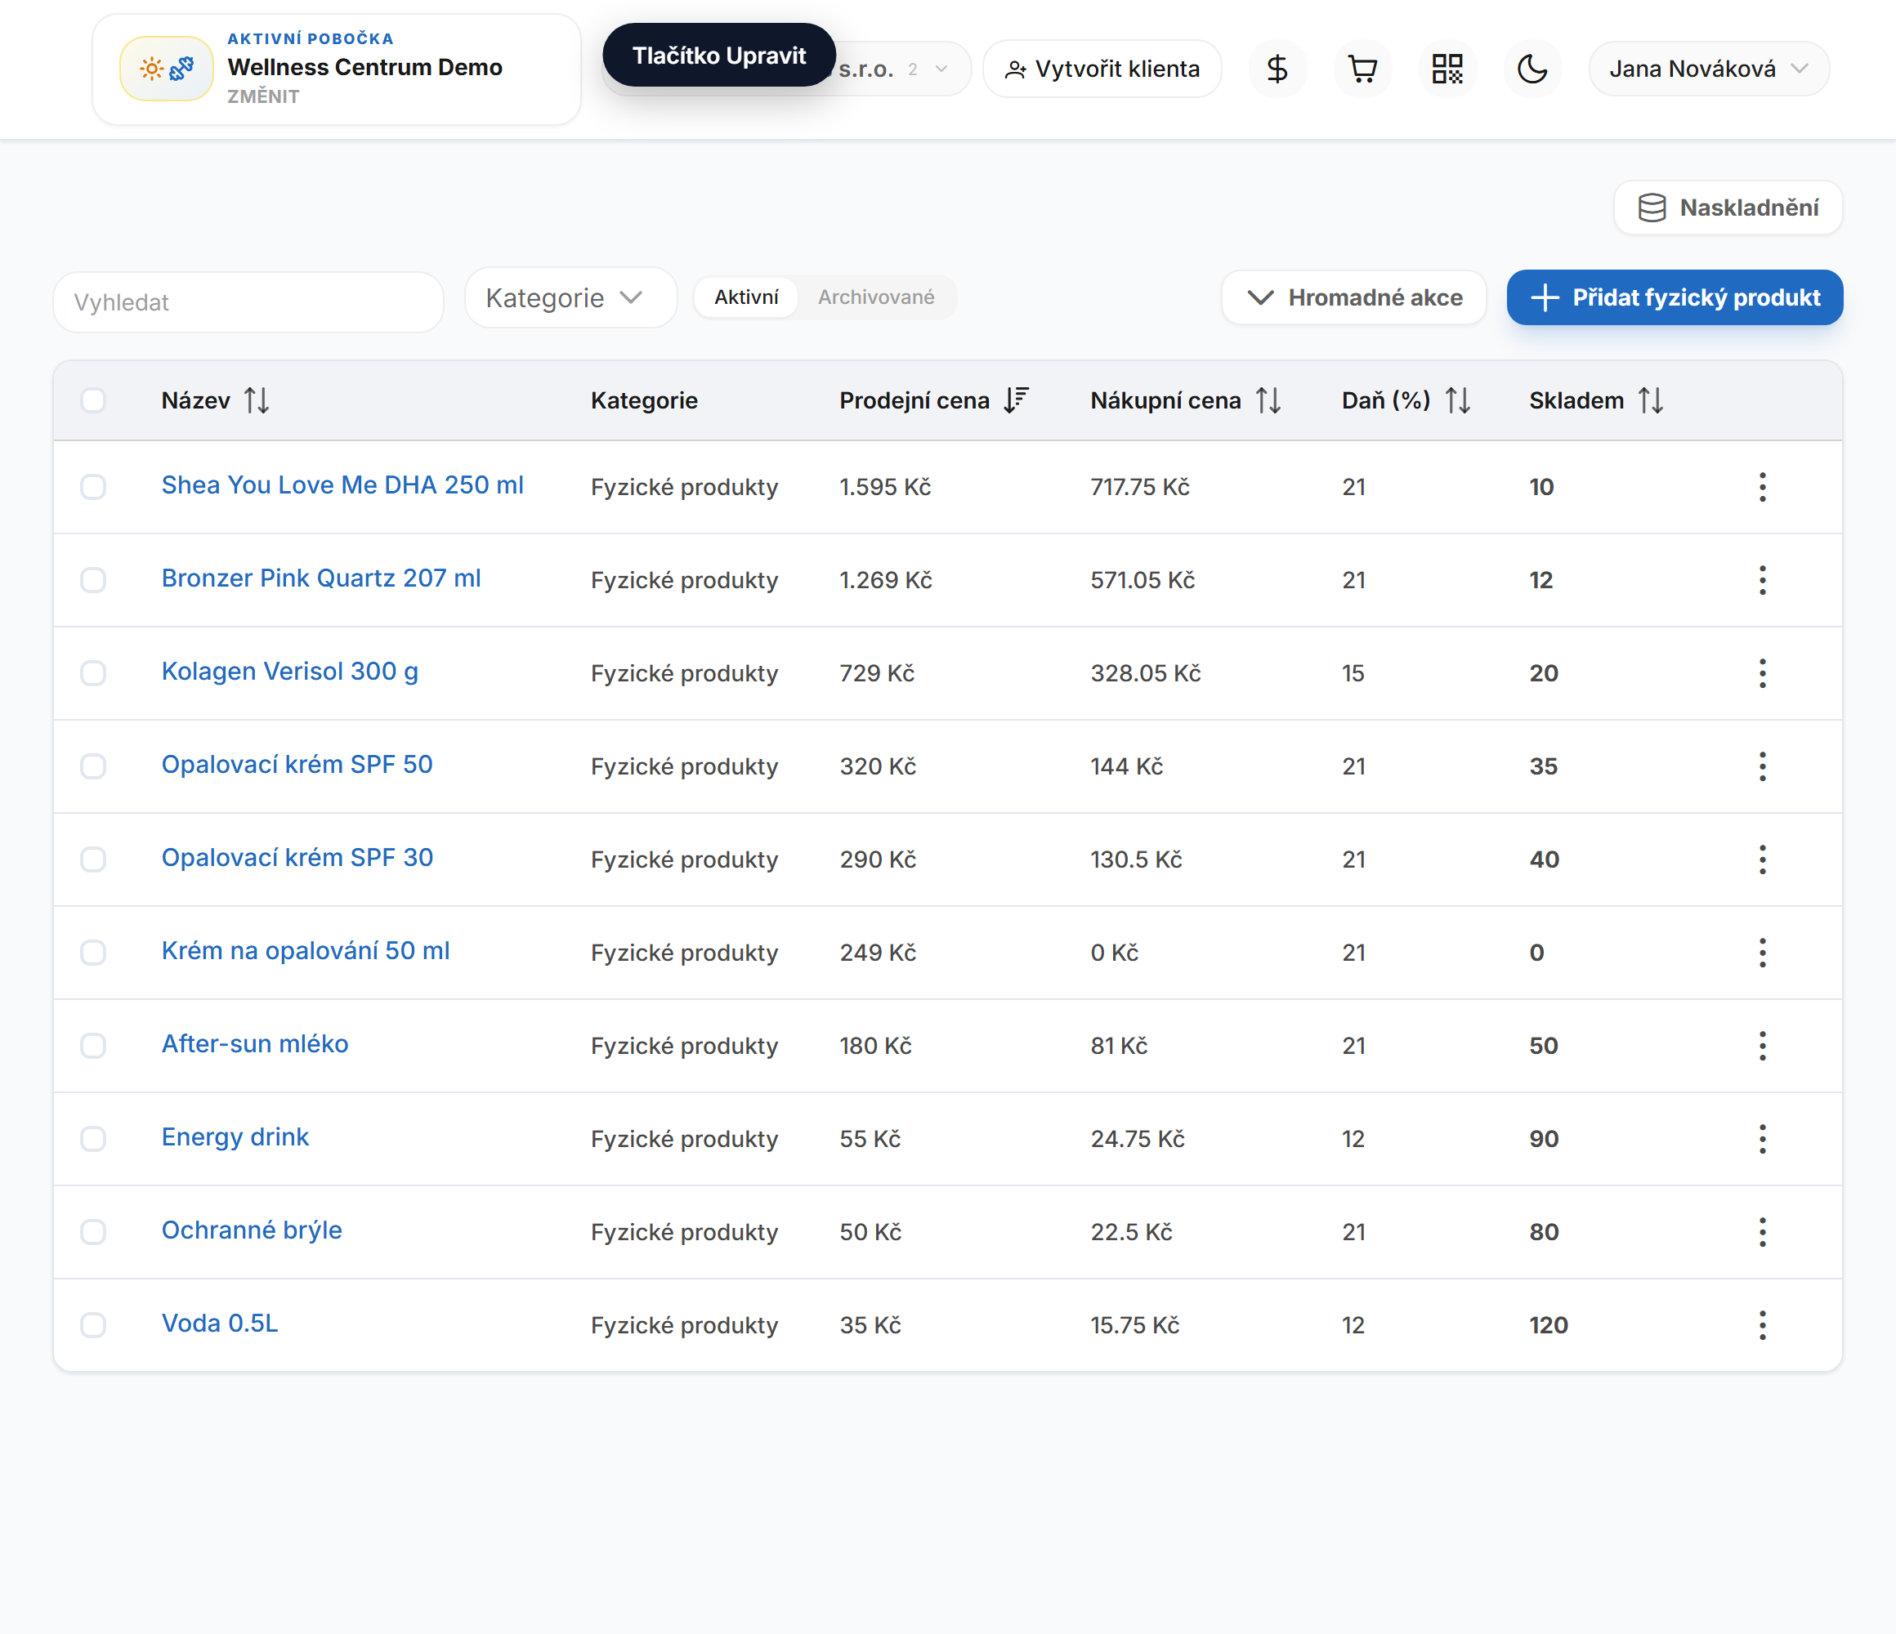Select the Aktivní tab
Viewport: 1896px width, 1634px height.
pyautogui.click(x=746, y=297)
